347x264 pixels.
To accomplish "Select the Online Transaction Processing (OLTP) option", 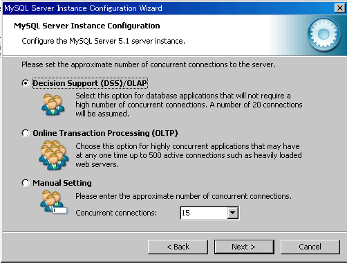I will pos(26,133).
